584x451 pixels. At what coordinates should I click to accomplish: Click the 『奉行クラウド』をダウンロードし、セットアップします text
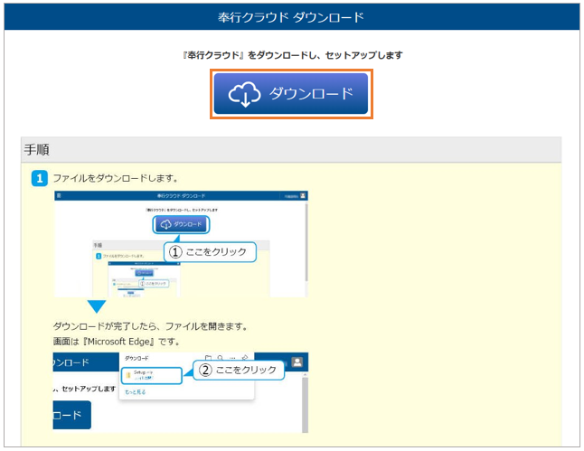click(292, 55)
